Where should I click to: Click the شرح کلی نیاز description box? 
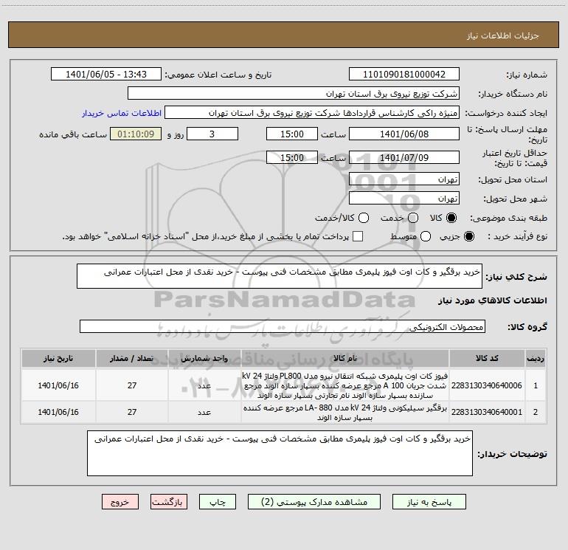[x=280, y=276]
